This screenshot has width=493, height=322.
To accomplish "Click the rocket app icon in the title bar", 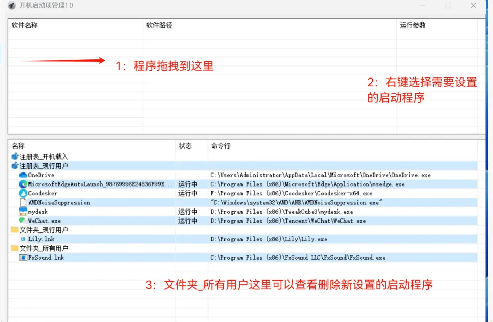I will coord(11,5).
